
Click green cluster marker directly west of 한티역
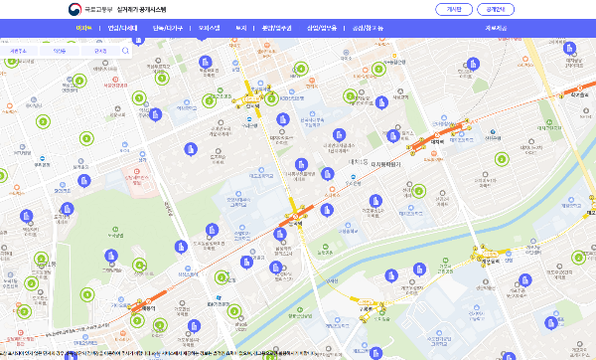pyautogui.click(x=209, y=100)
